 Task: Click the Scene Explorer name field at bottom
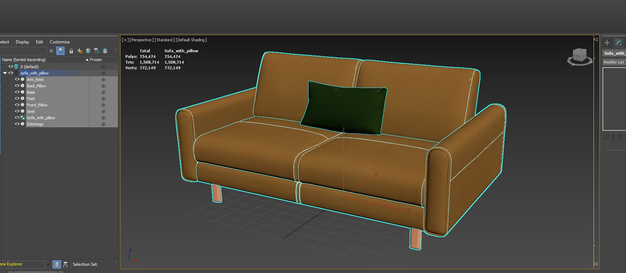tap(22, 264)
